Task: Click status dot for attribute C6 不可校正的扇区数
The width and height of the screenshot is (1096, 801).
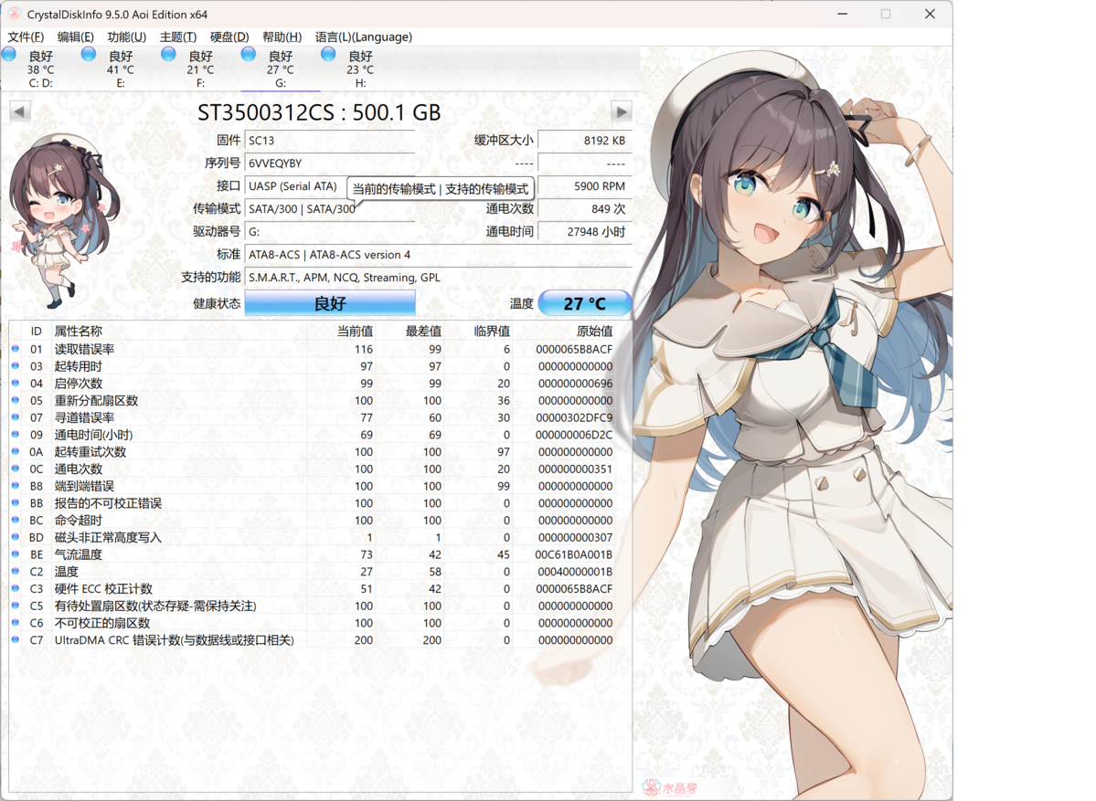Action: (16, 622)
